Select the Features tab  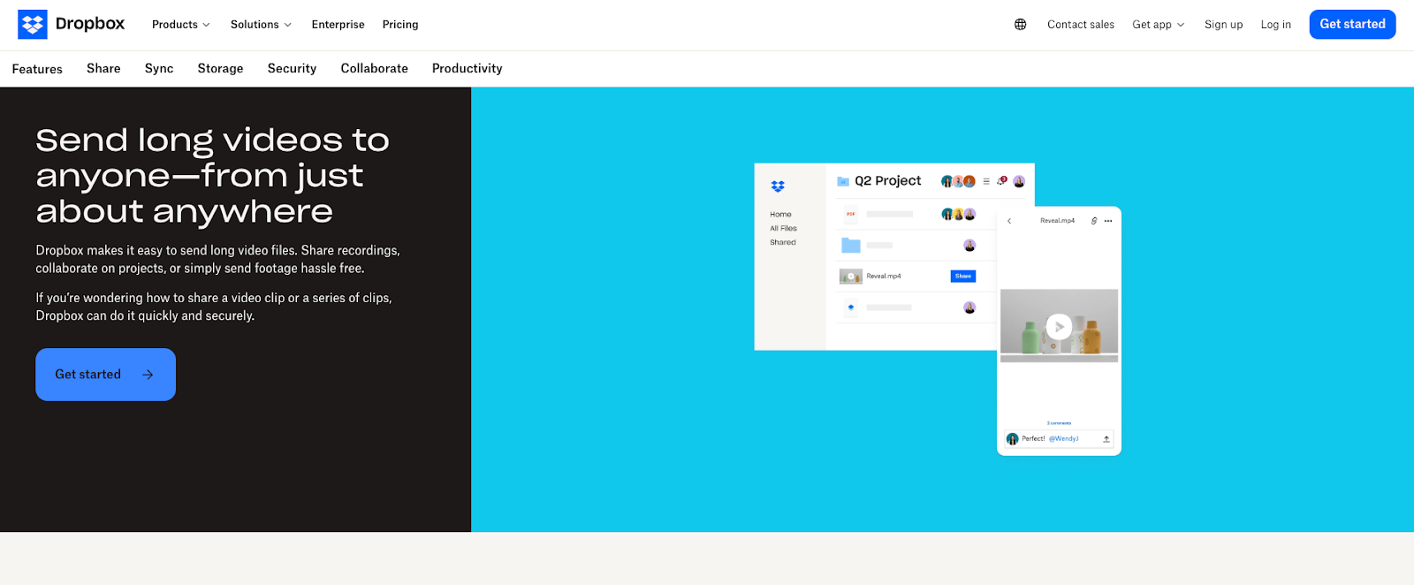[37, 69]
